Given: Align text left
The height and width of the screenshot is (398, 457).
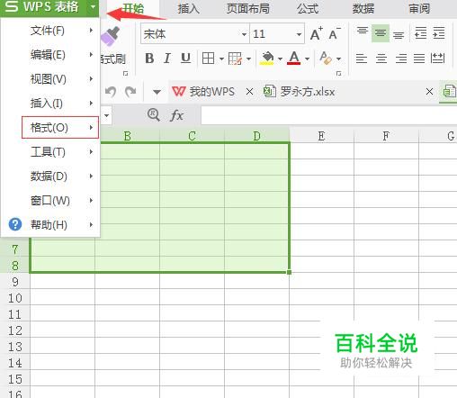Looking at the screenshot, I should tap(362, 59).
